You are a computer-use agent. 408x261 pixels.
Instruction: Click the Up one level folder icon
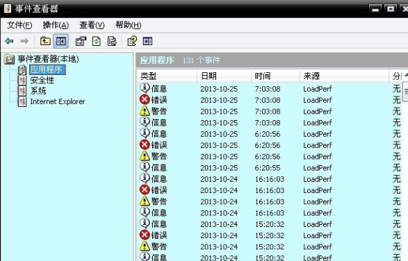pos(45,41)
